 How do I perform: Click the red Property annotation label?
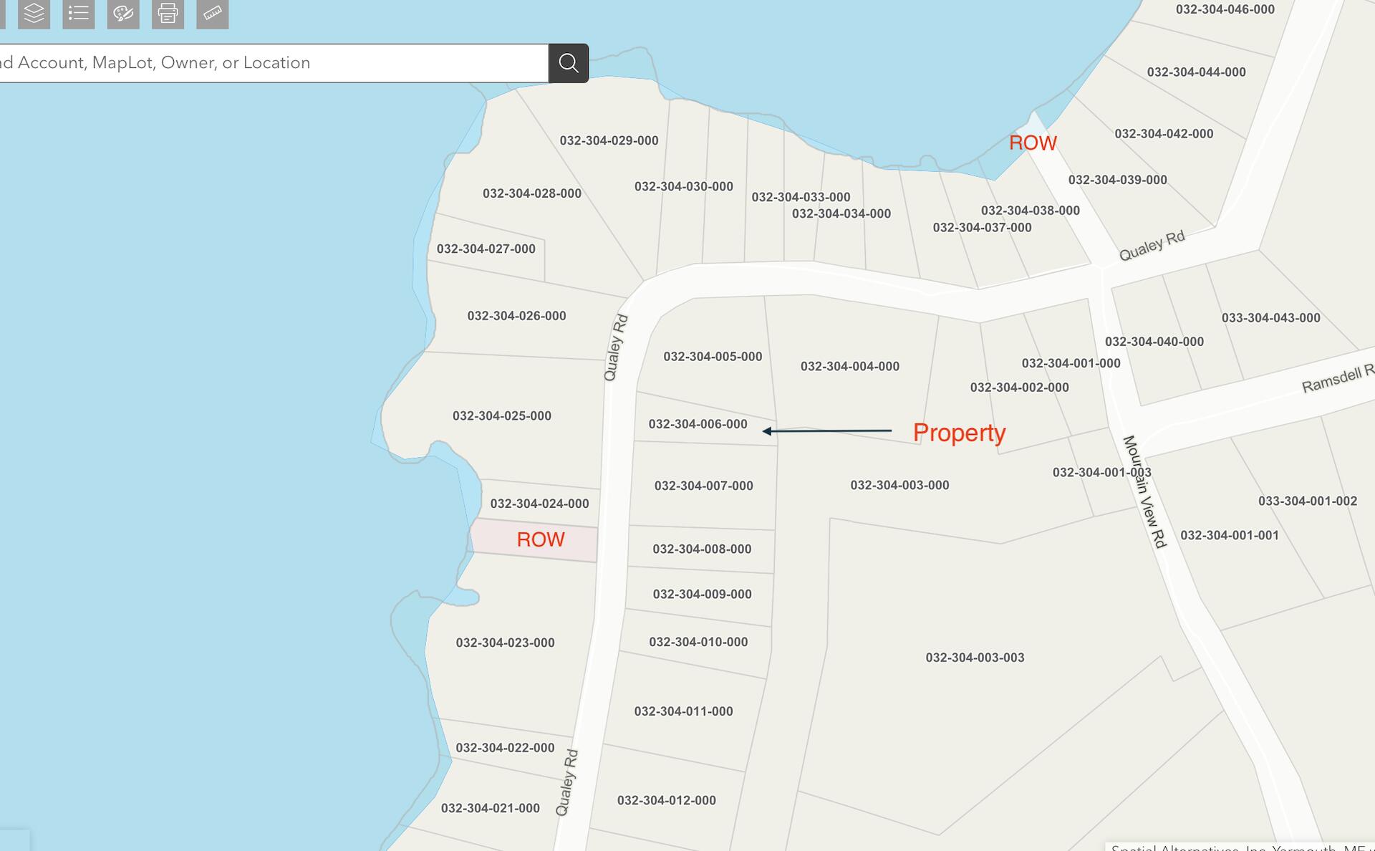point(959,433)
